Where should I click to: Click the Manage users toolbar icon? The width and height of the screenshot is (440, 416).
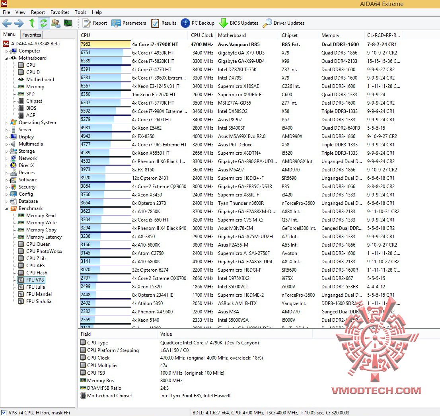[x=56, y=23]
